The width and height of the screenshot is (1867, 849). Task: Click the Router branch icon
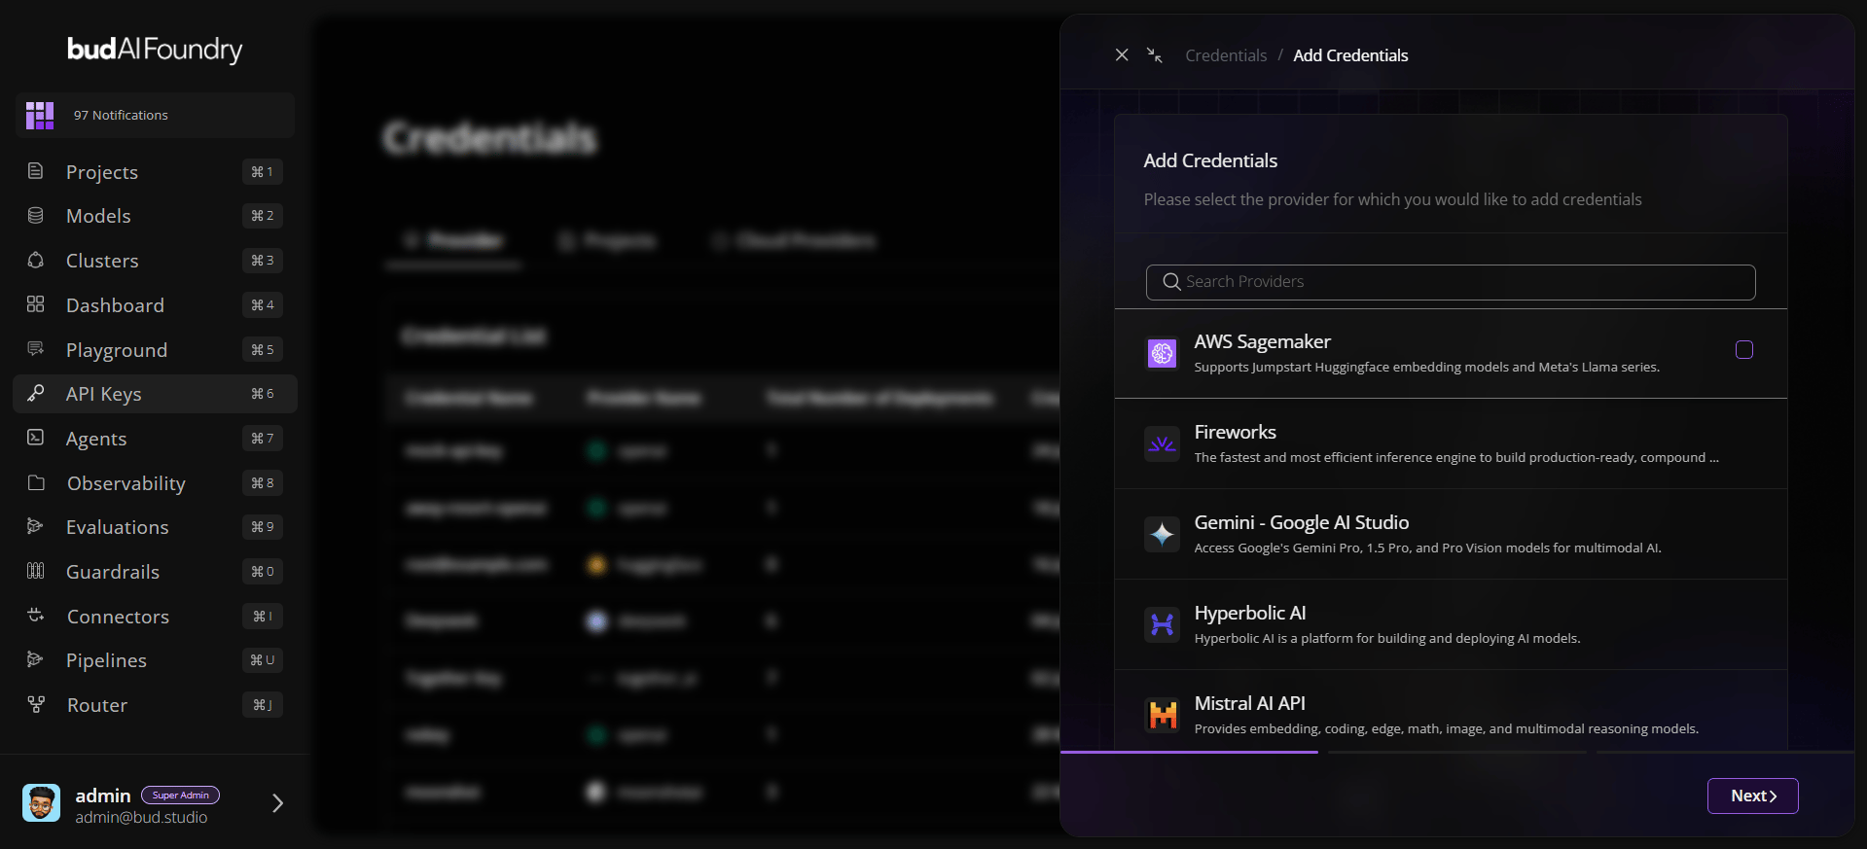(36, 704)
